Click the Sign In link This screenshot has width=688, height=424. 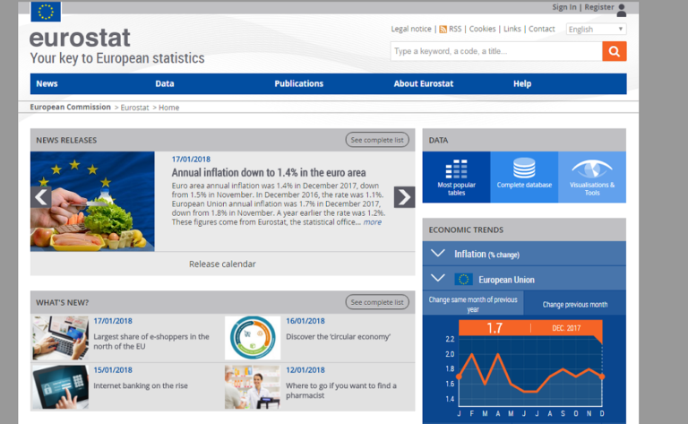[x=564, y=7]
